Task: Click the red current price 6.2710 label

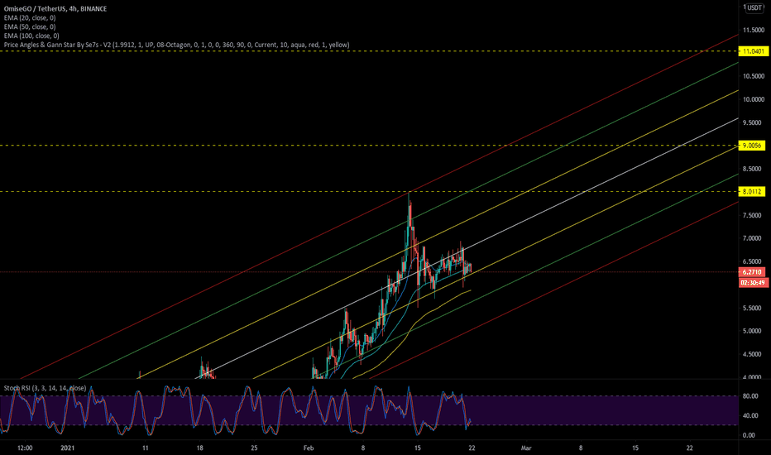Action: [752, 272]
